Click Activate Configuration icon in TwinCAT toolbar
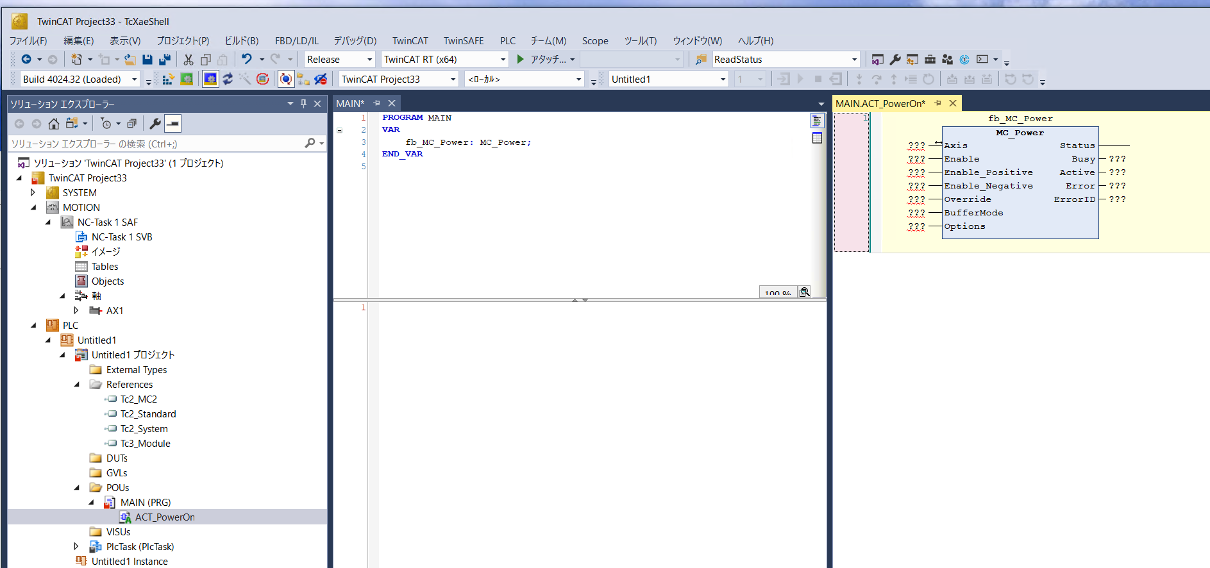The image size is (1210, 568). coord(168,79)
